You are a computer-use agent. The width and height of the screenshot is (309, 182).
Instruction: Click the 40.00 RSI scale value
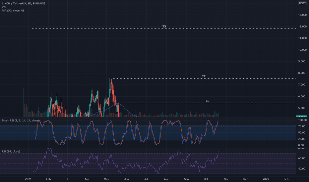pos(302,169)
